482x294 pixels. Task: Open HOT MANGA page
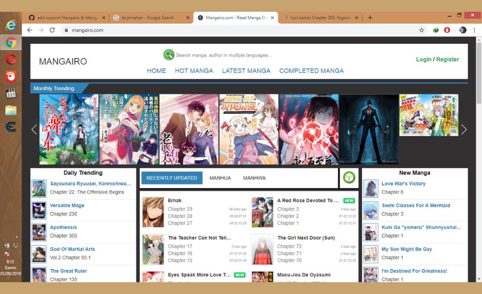click(194, 71)
